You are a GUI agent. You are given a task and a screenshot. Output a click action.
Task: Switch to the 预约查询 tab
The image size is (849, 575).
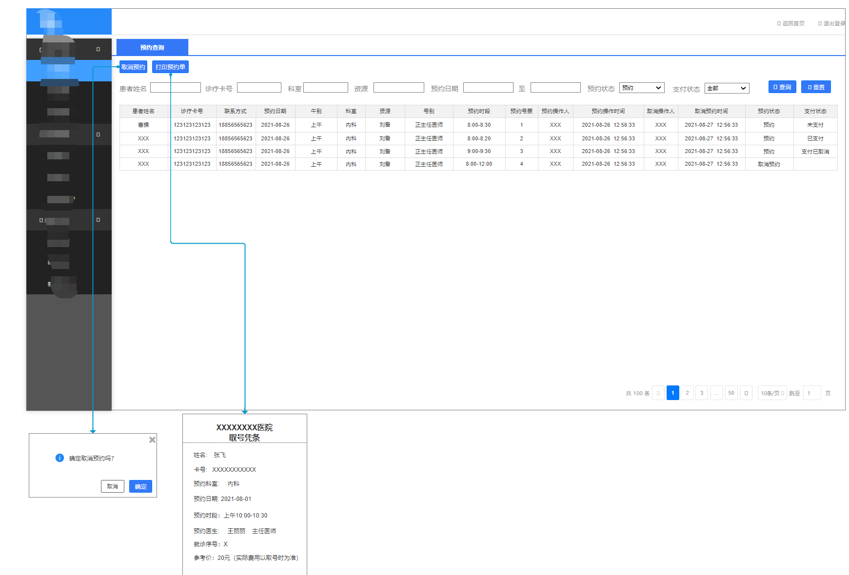tap(152, 48)
